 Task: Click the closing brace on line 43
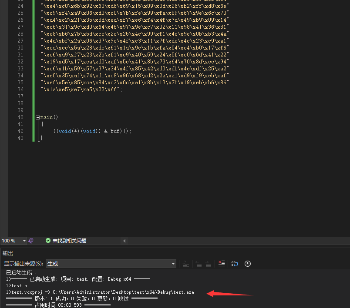click(41, 138)
